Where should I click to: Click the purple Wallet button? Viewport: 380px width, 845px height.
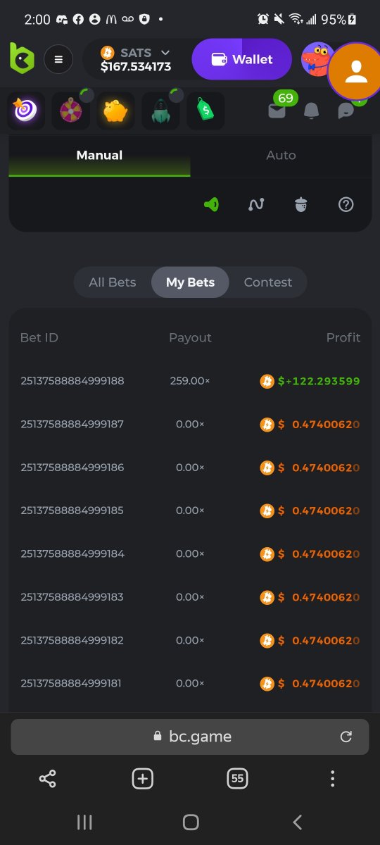(x=242, y=59)
